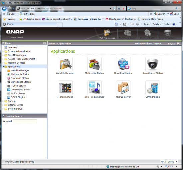Open the Favorites button
This screenshot has height=170, width=183.
pos(9,19)
